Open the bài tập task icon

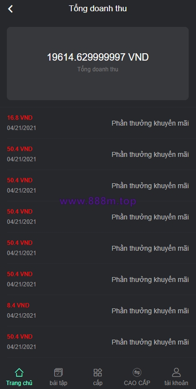click(x=58, y=372)
